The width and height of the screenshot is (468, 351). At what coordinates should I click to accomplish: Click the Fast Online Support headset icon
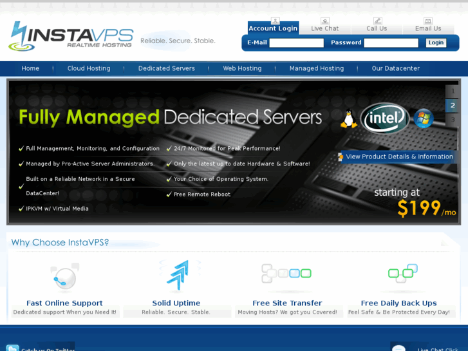pyautogui.click(x=65, y=277)
